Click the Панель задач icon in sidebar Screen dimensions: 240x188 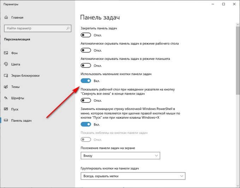coord(6,120)
